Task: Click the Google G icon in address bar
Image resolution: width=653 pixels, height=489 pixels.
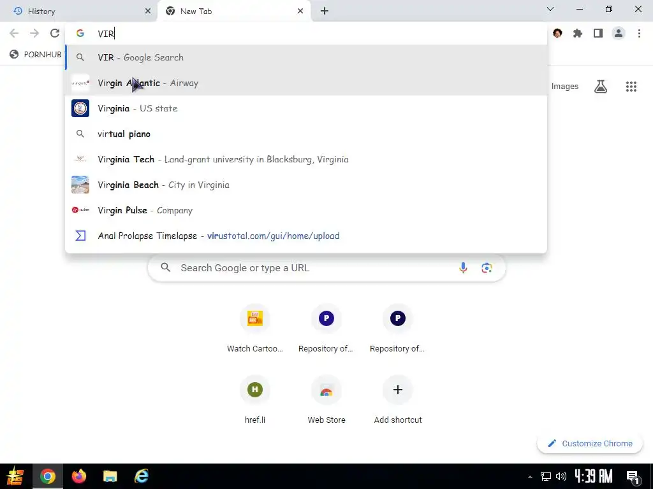Action: click(80, 33)
